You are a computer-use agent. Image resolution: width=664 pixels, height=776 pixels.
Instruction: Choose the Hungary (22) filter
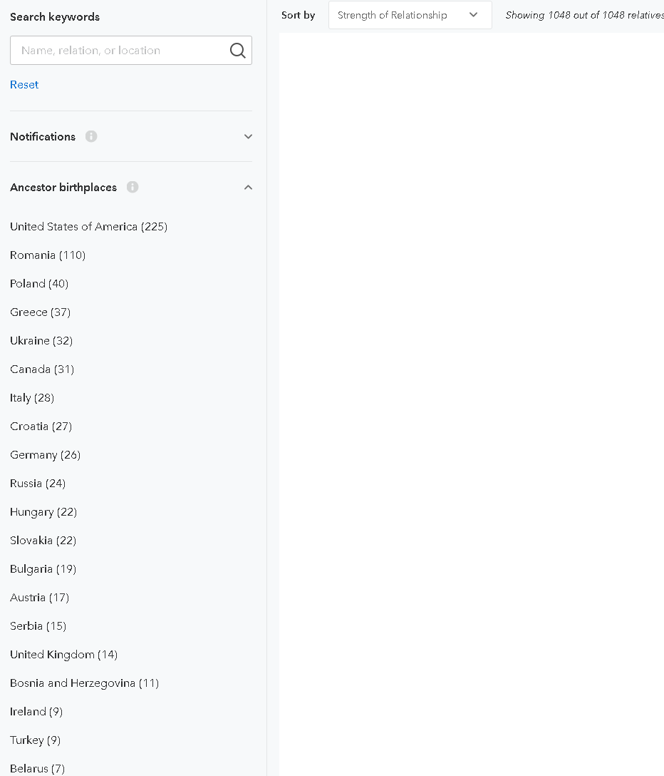pyautogui.click(x=43, y=512)
